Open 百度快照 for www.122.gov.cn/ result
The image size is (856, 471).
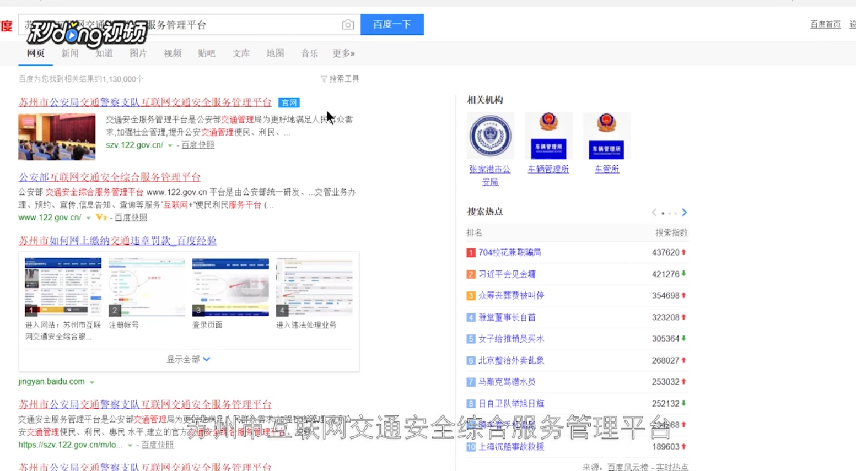(x=131, y=218)
